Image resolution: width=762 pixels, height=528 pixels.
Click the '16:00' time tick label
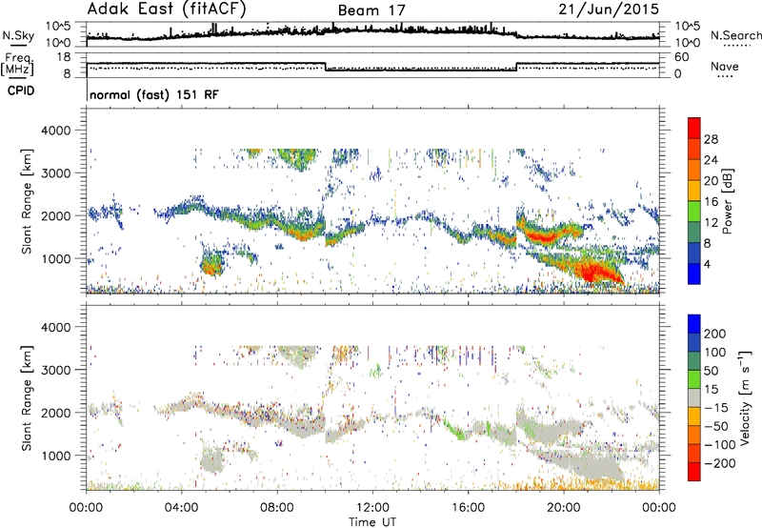468,508
